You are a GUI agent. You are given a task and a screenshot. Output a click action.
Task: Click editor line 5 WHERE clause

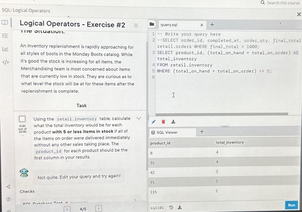[x=214, y=71]
